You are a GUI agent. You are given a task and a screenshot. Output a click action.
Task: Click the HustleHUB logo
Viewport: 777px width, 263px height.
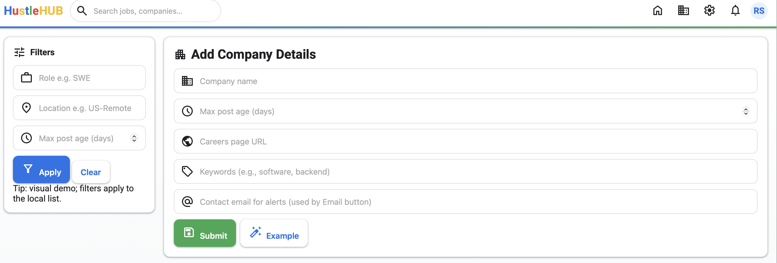coord(33,11)
